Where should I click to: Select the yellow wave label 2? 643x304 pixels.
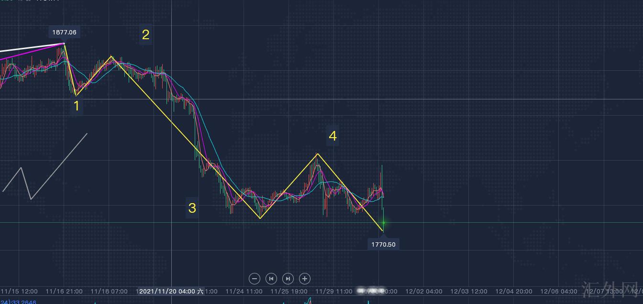pyautogui.click(x=145, y=34)
